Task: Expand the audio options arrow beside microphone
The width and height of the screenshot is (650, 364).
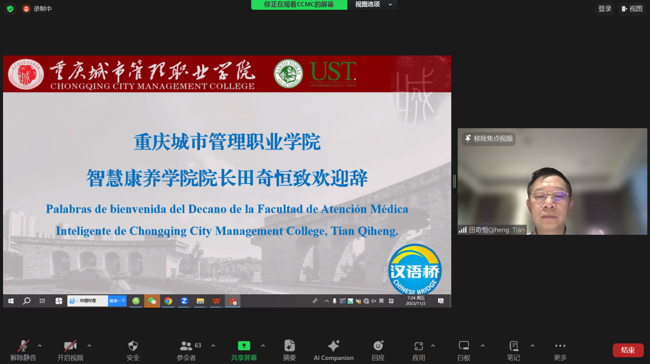Action: 40,346
